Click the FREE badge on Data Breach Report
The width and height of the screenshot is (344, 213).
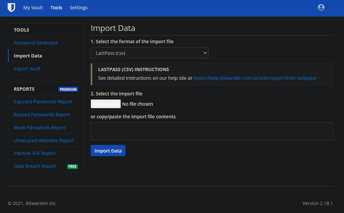coord(72,166)
